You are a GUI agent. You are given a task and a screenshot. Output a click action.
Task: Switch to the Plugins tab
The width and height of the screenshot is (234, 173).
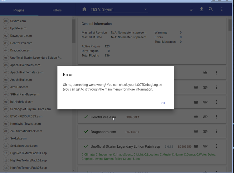pyautogui.click(x=19, y=10)
